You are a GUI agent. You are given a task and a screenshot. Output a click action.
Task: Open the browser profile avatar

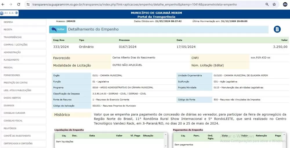click(x=285, y=4)
